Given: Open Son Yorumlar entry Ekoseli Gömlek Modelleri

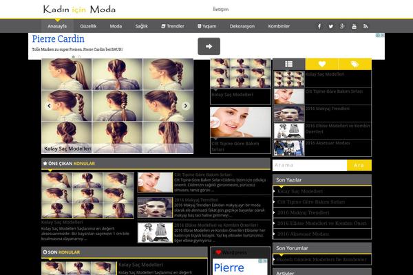Looking at the screenshot, I should pos(321,259).
